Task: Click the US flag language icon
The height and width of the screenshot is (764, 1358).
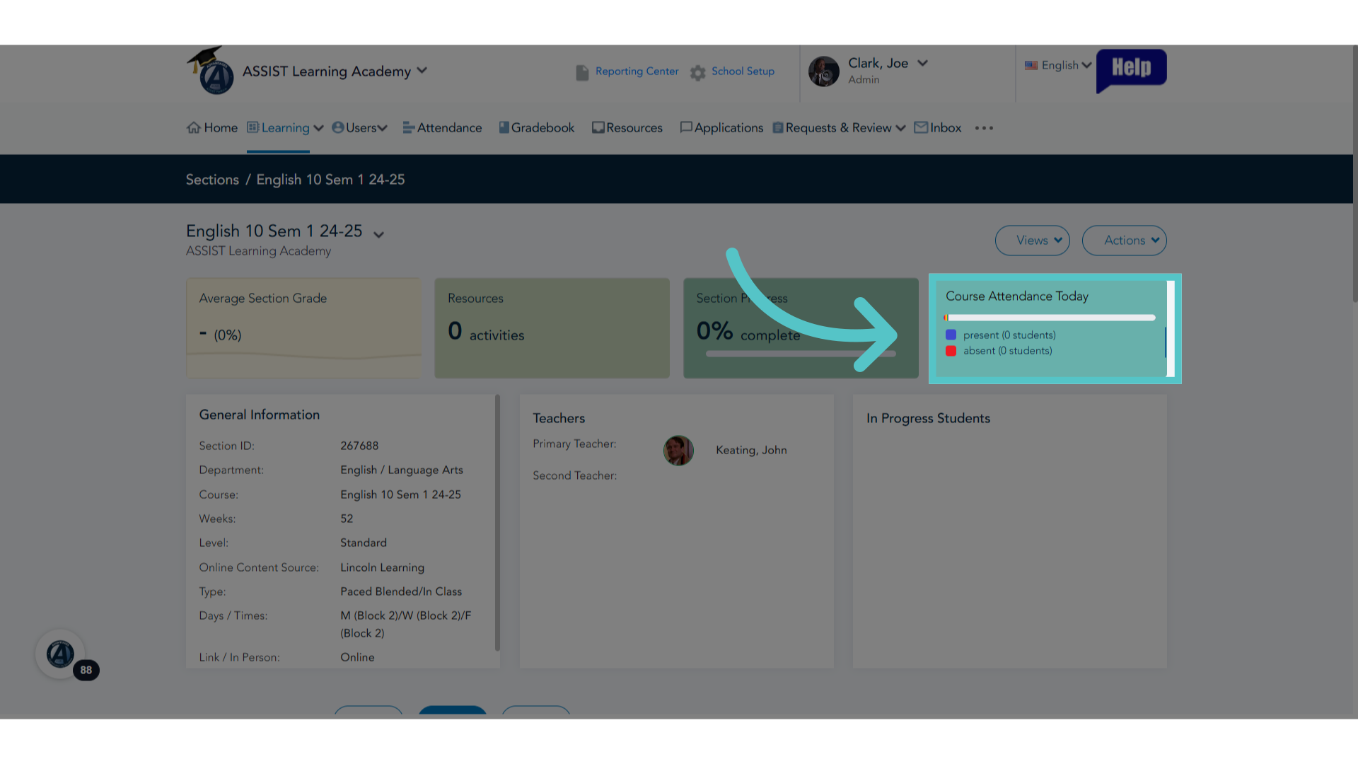Action: tap(1031, 65)
